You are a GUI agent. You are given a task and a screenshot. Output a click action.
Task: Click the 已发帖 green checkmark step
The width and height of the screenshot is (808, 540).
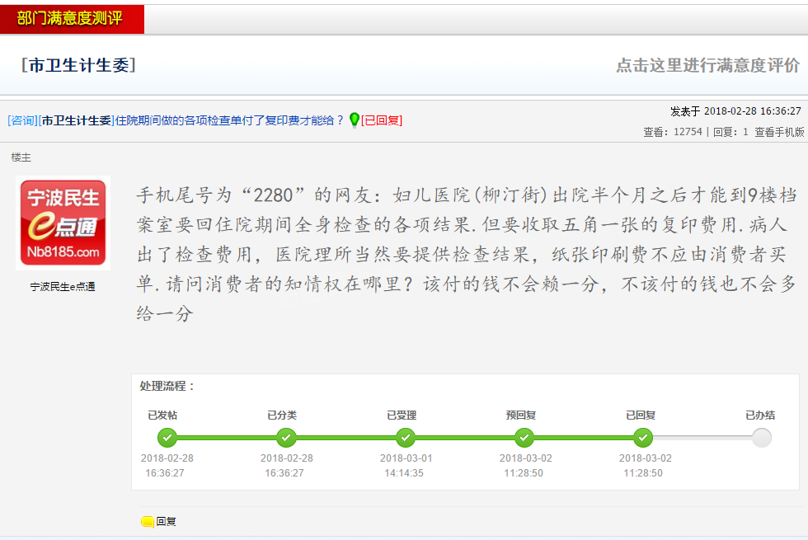tap(167, 438)
